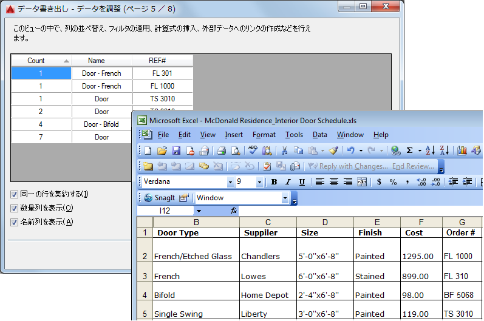
Task: Click the New workbook icon in Excel
Action: click(x=148, y=150)
